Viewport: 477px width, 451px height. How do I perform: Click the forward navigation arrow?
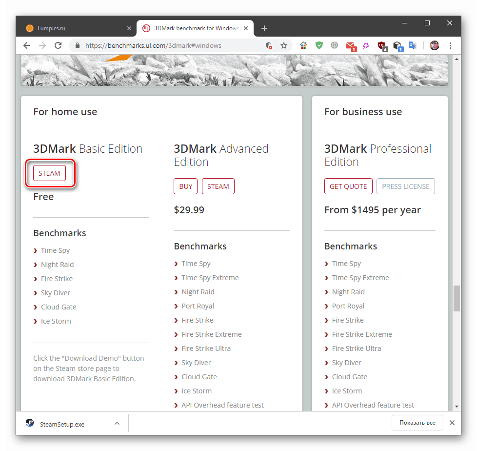pyautogui.click(x=42, y=46)
